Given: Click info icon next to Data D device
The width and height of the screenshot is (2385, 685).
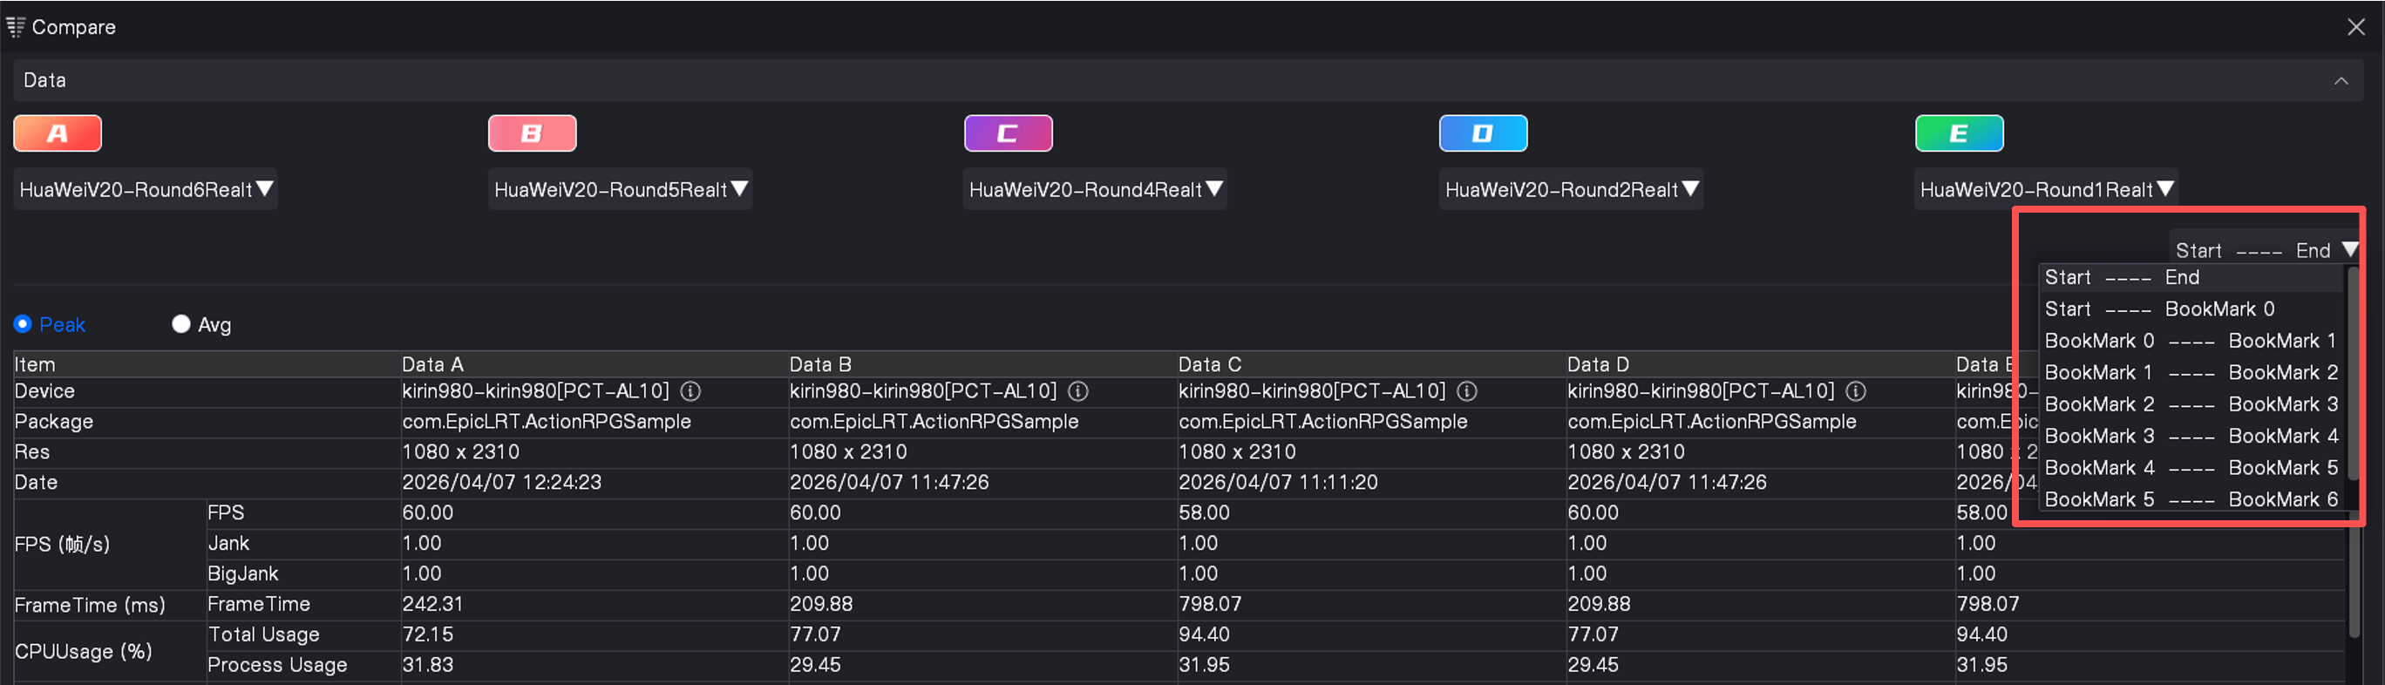Looking at the screenshot, I should pyautogui.click(x=1855, y=391).
